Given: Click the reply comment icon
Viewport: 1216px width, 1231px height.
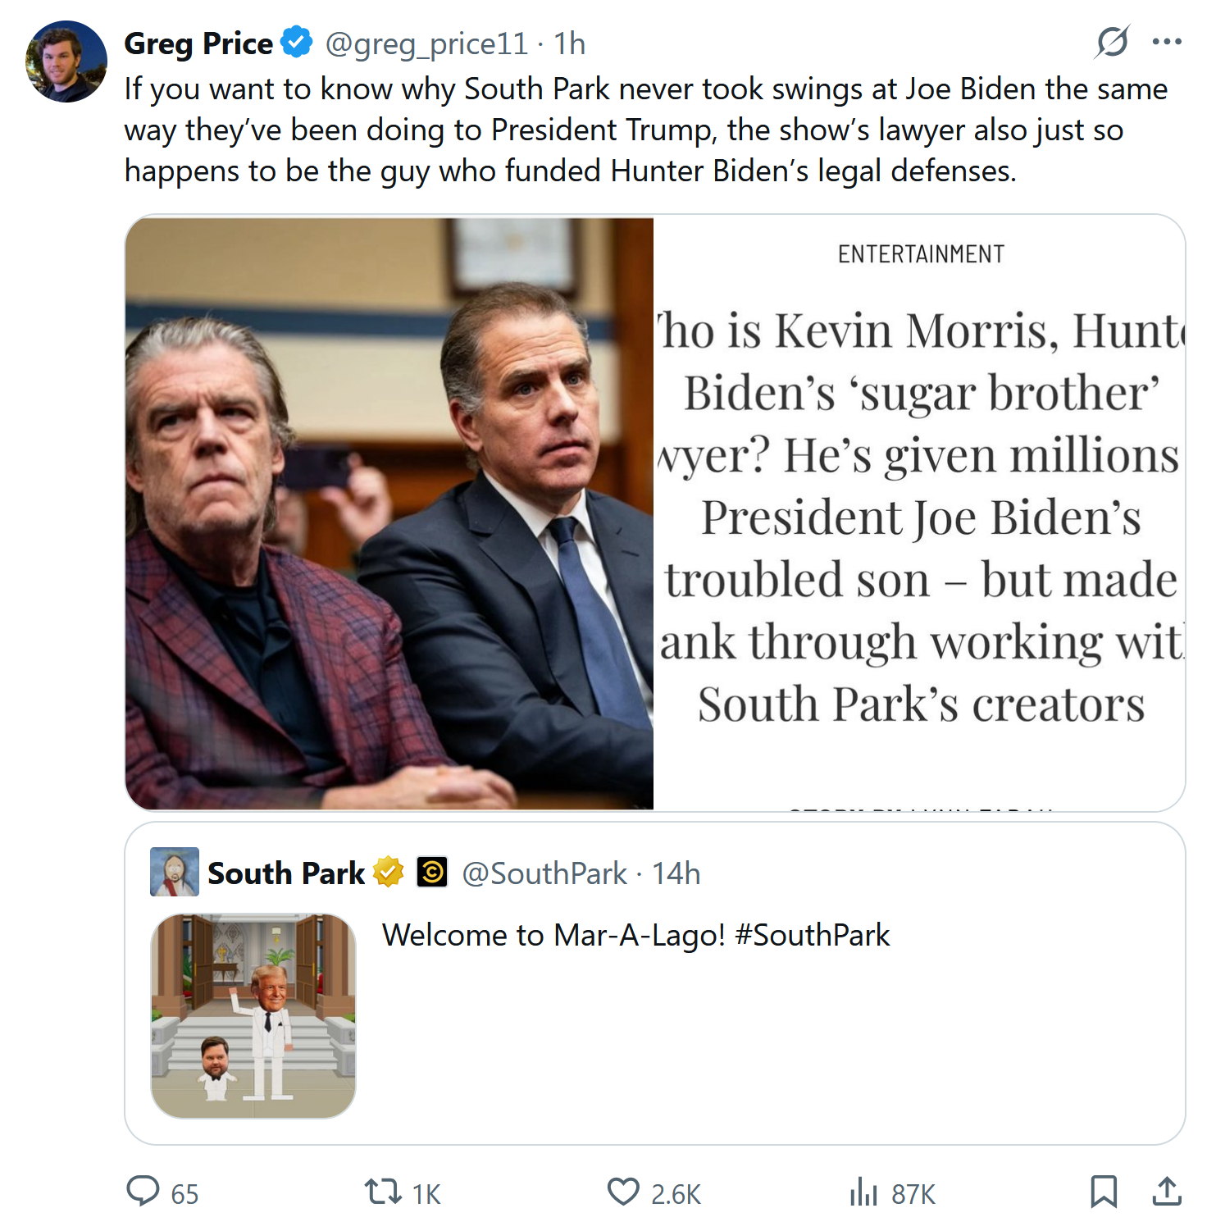Looking at the screenshot, I should (143, 1191).
